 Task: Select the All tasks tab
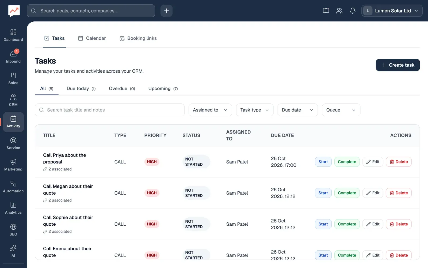(47, 89)
